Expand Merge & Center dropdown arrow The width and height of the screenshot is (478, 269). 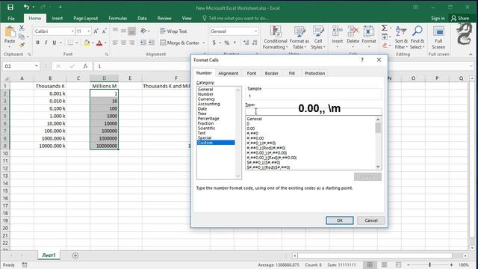(x=204, y=43)
